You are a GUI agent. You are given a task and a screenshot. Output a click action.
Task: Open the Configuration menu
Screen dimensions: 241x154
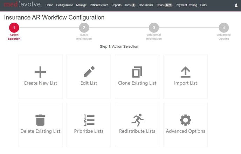[64, 5]
